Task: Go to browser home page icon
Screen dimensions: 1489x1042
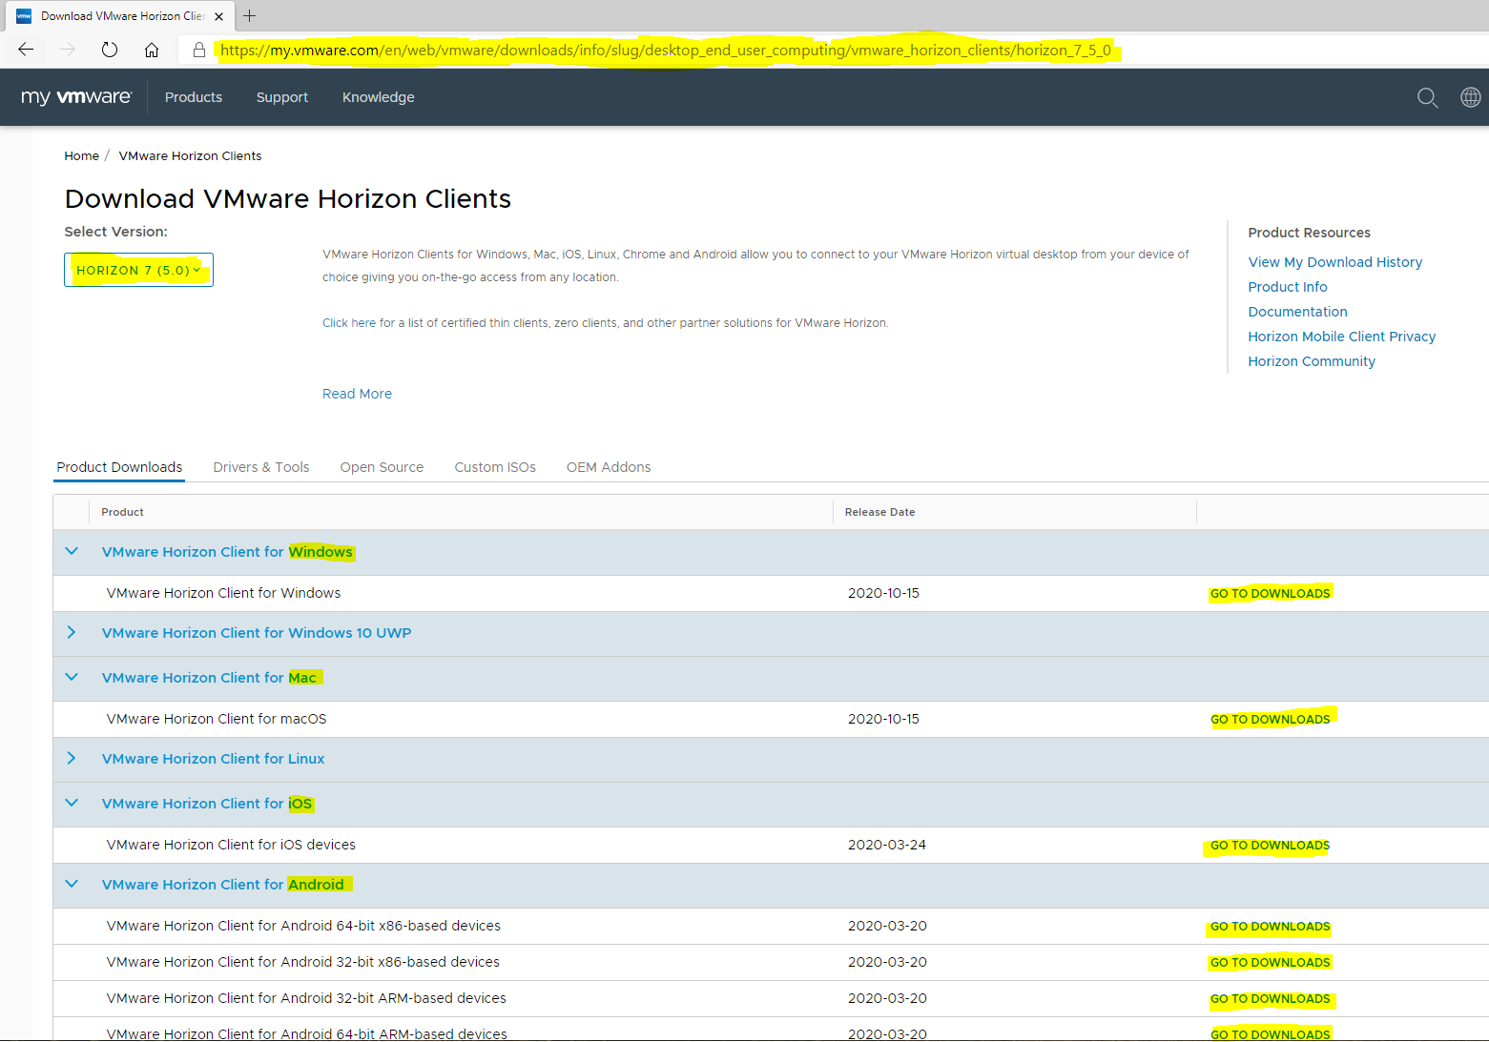Action: tap(152, 50)
